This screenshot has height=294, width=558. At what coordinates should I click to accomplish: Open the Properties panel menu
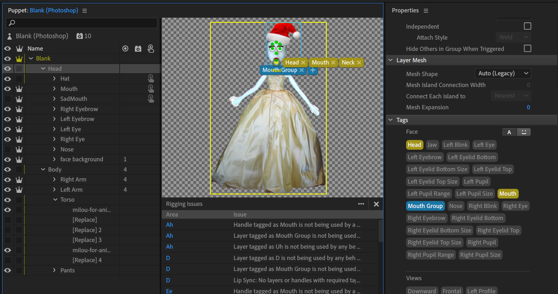[x=426, y=11]
